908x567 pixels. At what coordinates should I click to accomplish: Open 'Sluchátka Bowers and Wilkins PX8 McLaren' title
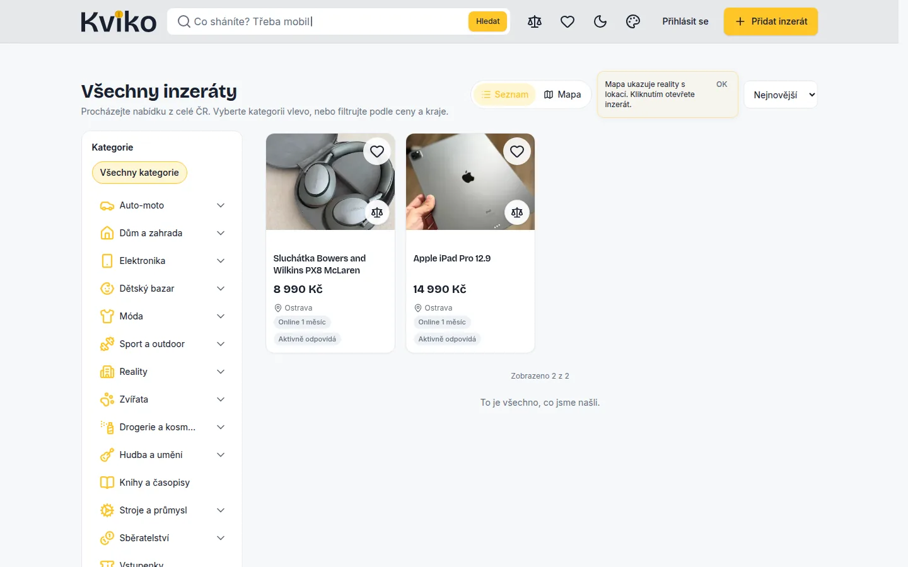coord(320,264)
